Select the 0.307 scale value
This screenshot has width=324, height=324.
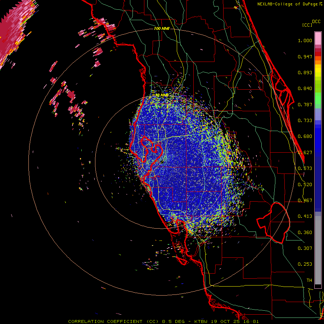point(305,248)
